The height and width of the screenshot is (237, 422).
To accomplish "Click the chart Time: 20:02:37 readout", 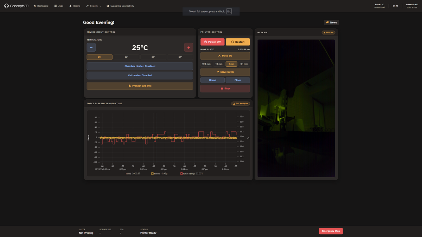I will (x=133, y=173).
